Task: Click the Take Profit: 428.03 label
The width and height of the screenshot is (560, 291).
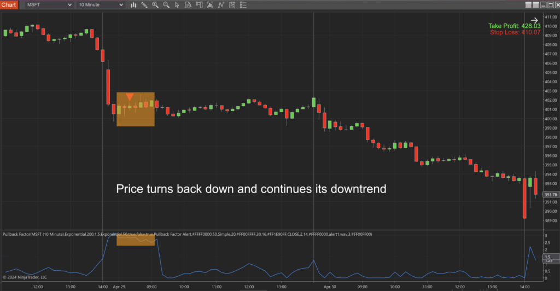Action: coord(514,26)
